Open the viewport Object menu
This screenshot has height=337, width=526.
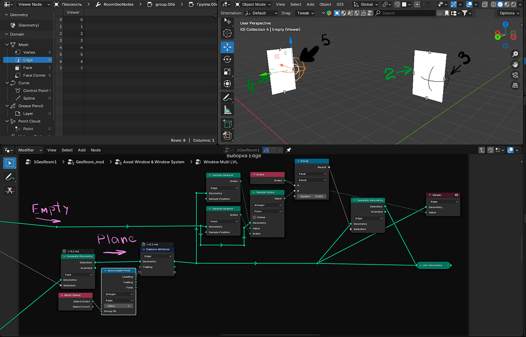click(325, 5)
